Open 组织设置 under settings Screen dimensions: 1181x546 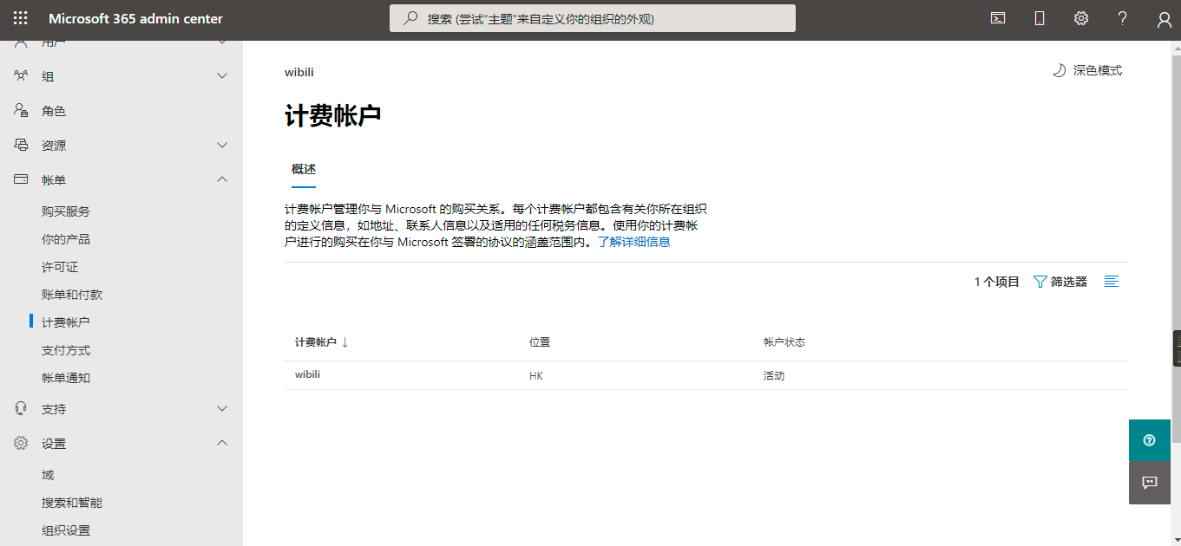[x=66, y=530]
